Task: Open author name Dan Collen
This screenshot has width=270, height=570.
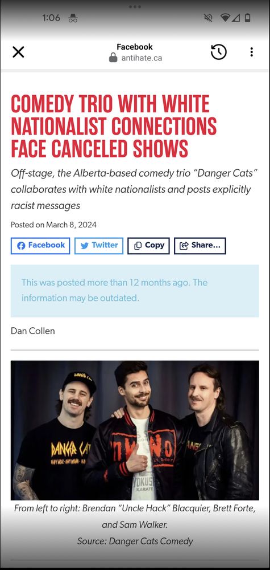Action: click(32, 331)
